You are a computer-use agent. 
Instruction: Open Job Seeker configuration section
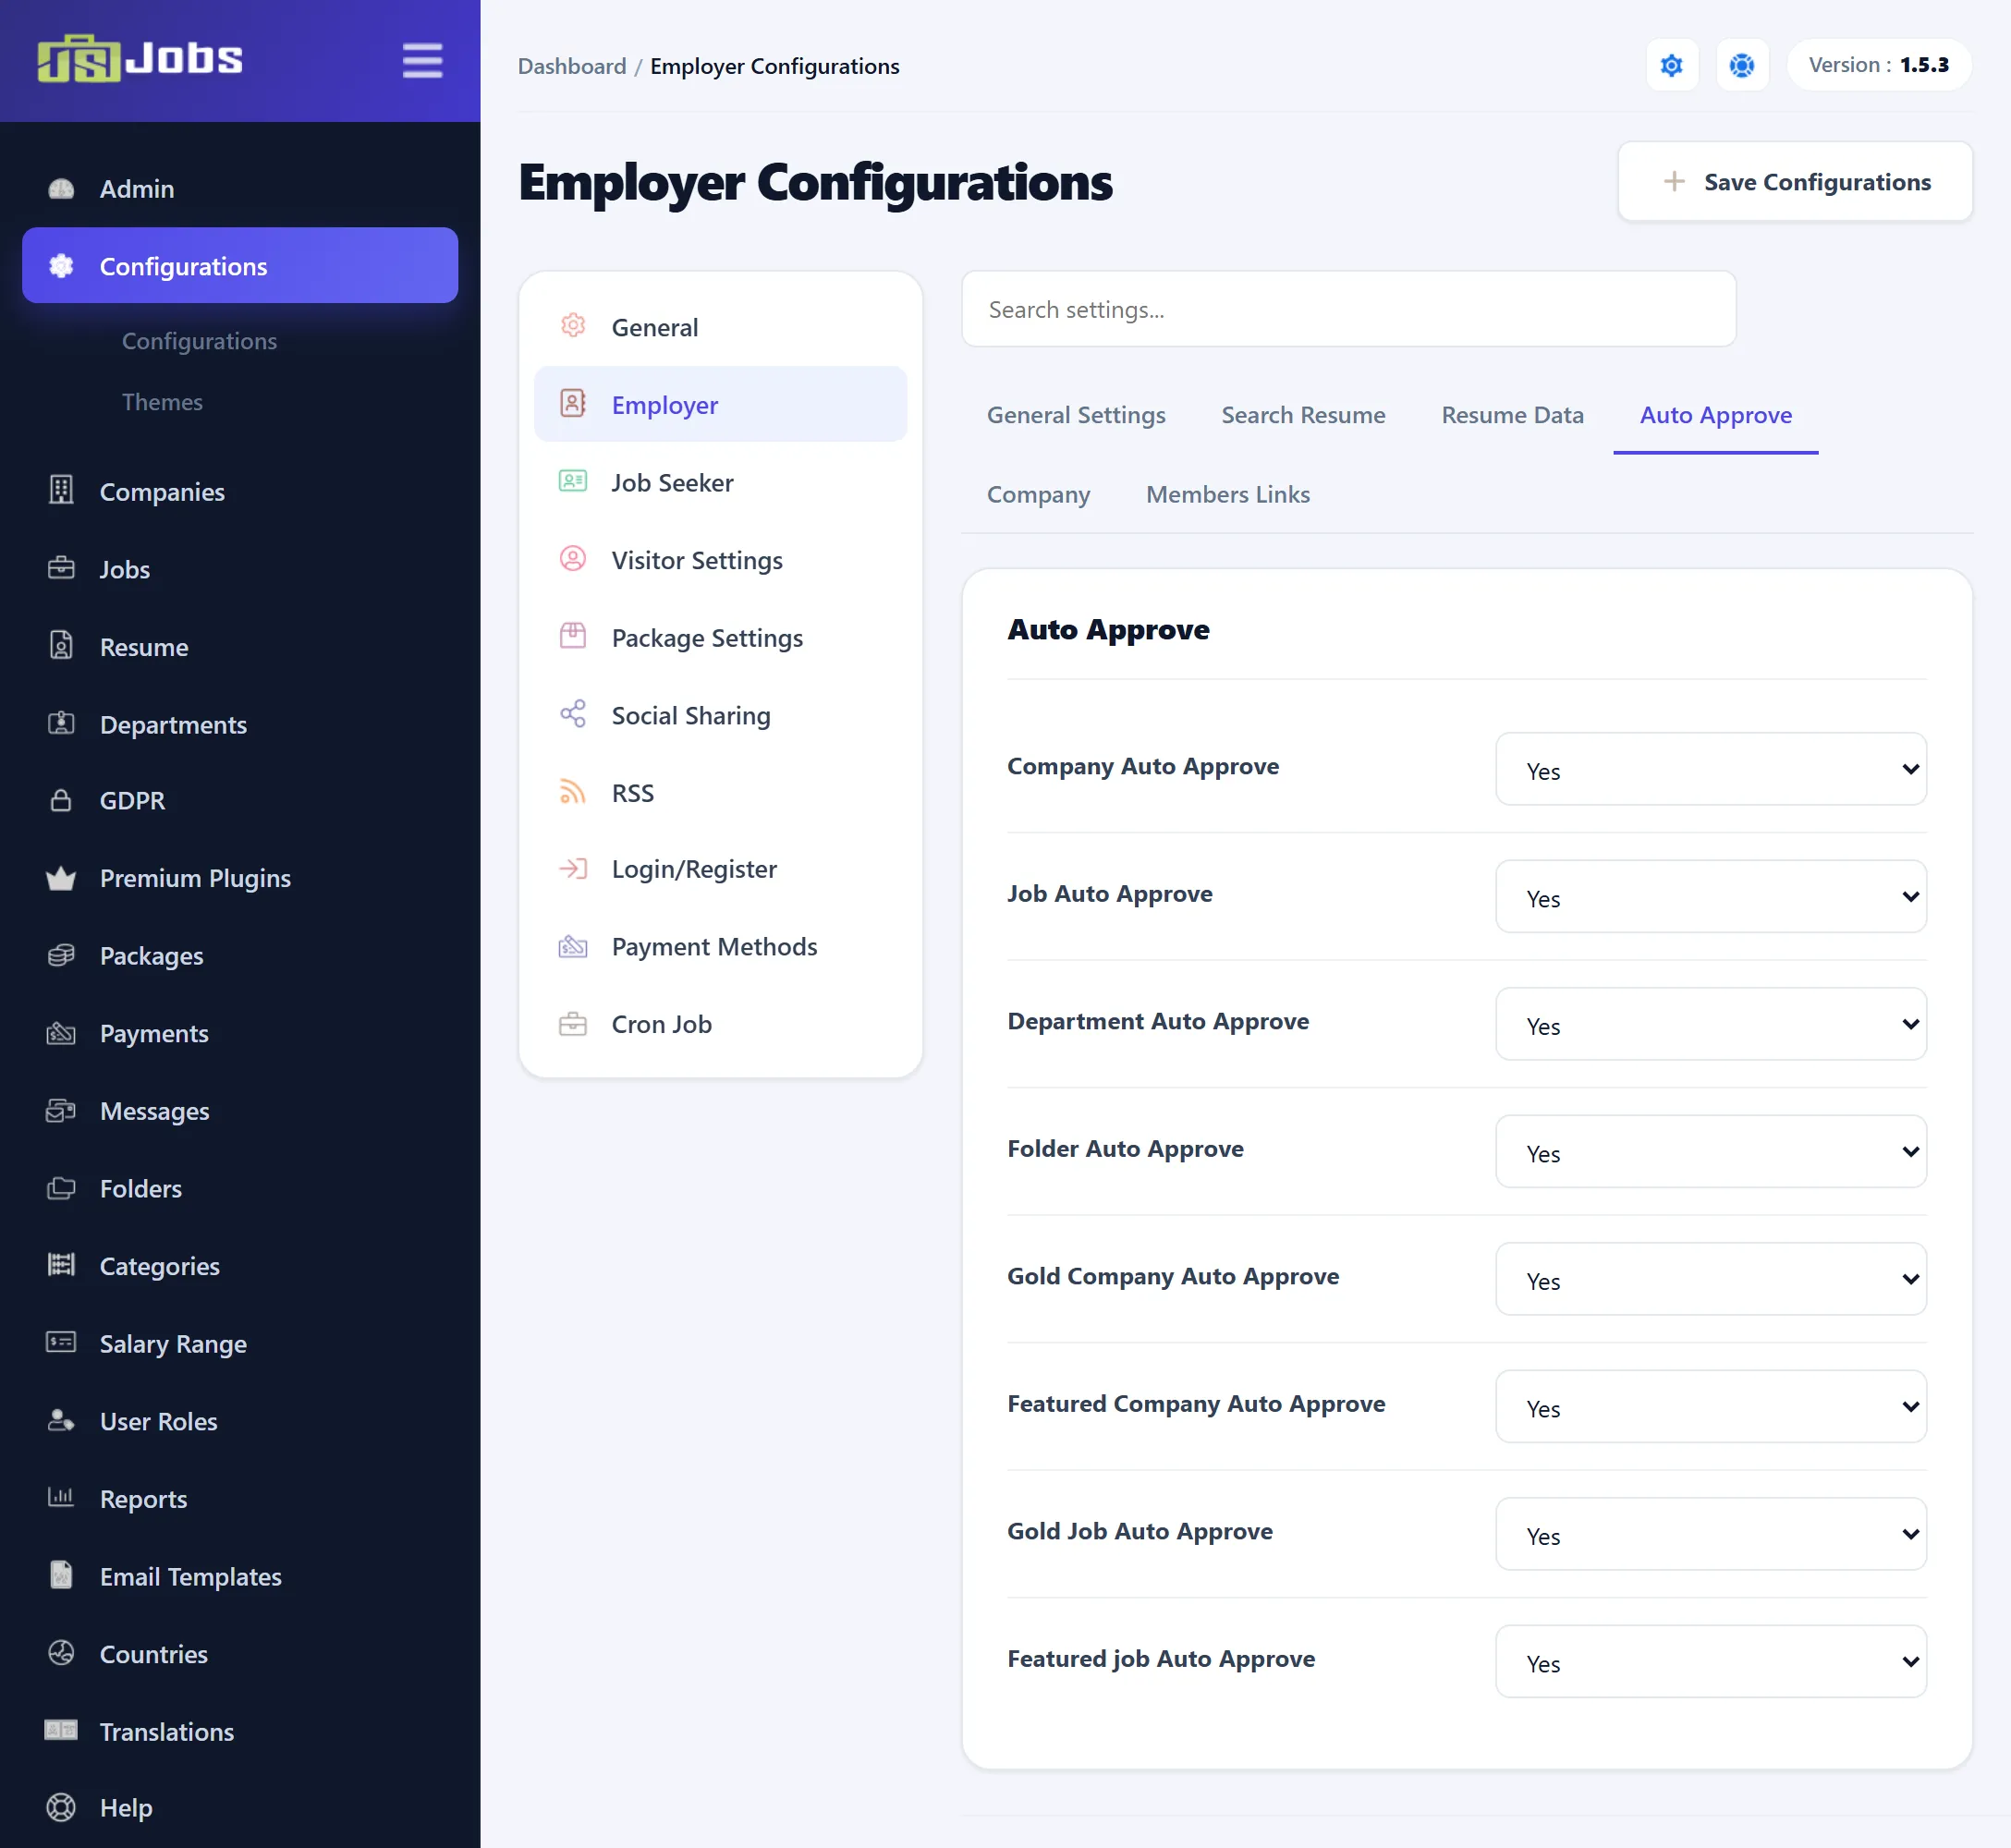[720, 482]
